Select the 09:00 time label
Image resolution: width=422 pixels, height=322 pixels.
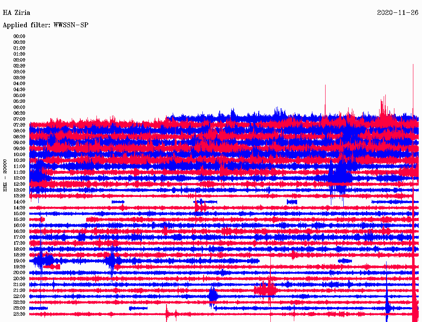click(19, 143)
